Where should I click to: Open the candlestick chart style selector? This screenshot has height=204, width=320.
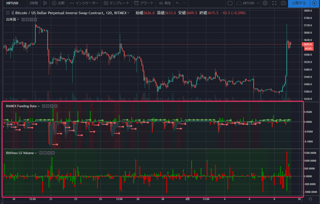point(45,3)
